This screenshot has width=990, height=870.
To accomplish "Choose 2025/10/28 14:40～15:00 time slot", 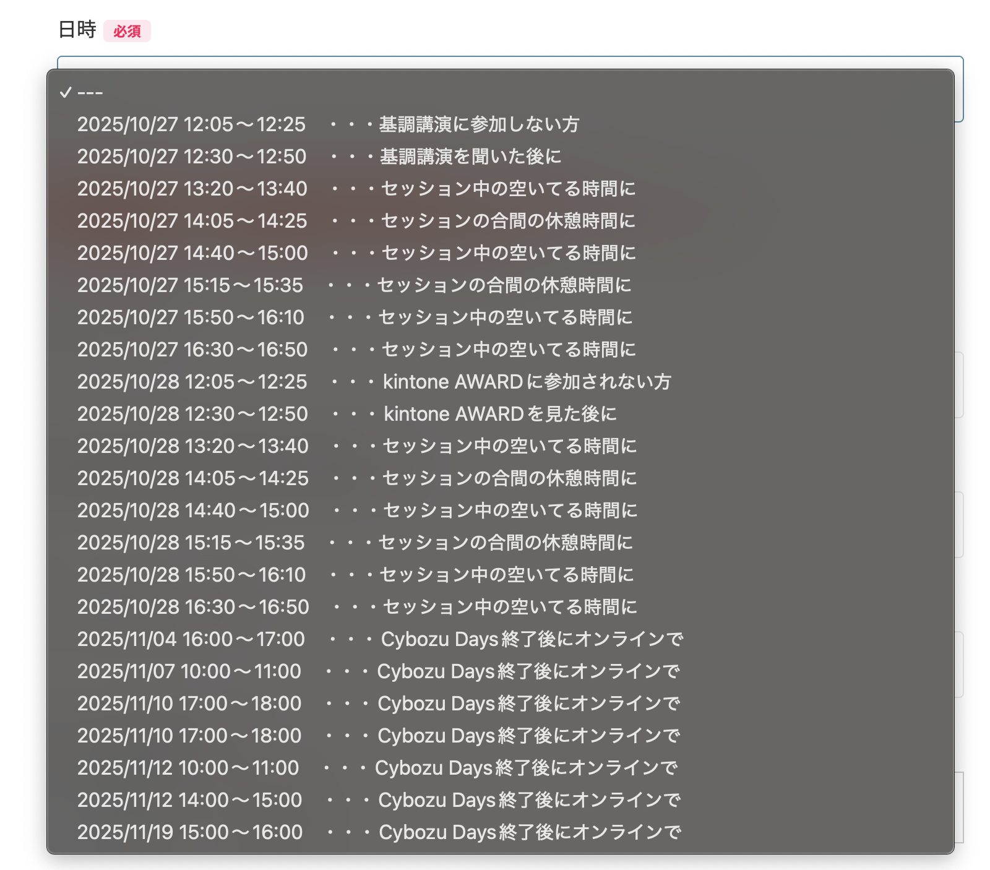I will coord(357,510).
